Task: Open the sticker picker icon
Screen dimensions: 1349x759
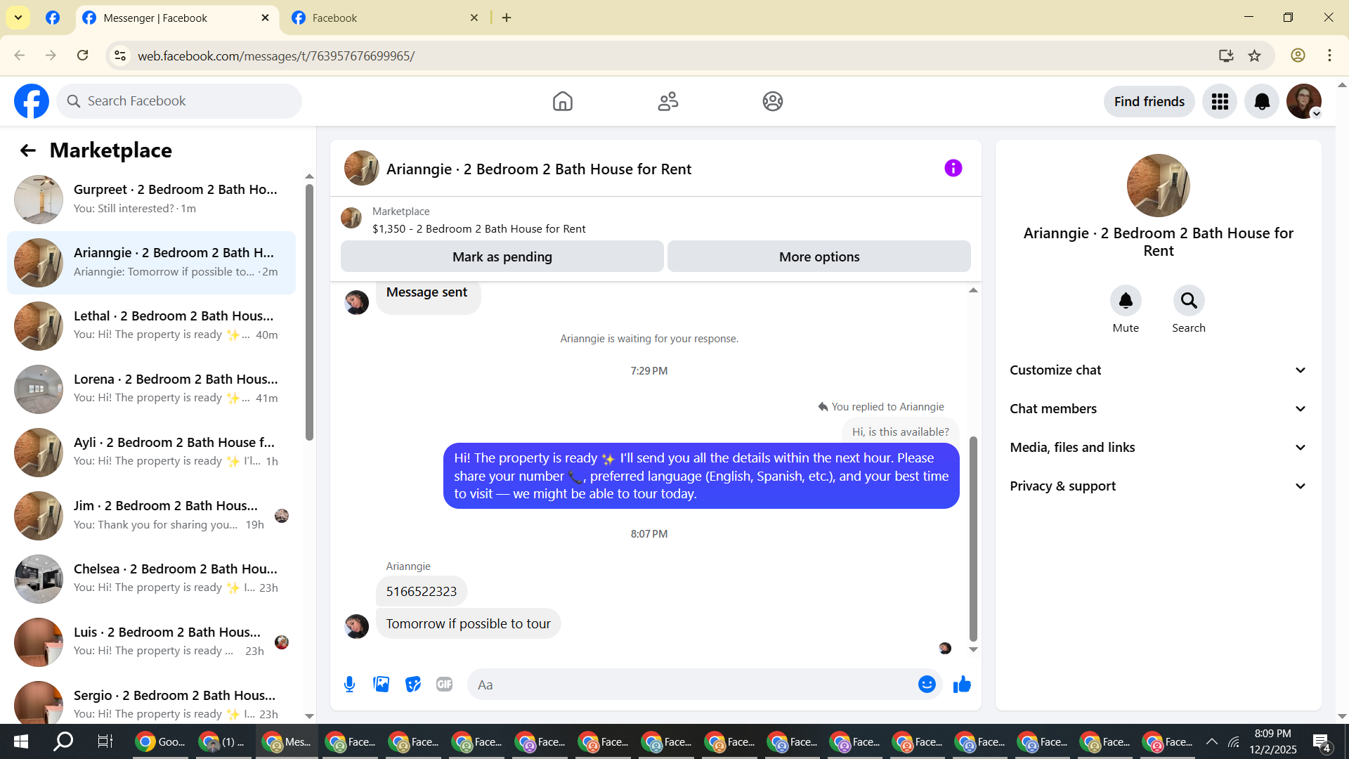Action: [413, 685]
